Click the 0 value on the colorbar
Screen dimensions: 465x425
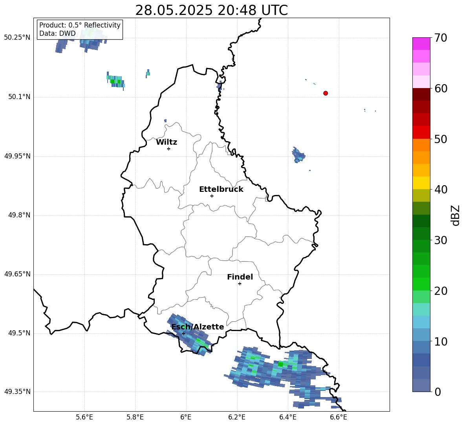point(438,392)
